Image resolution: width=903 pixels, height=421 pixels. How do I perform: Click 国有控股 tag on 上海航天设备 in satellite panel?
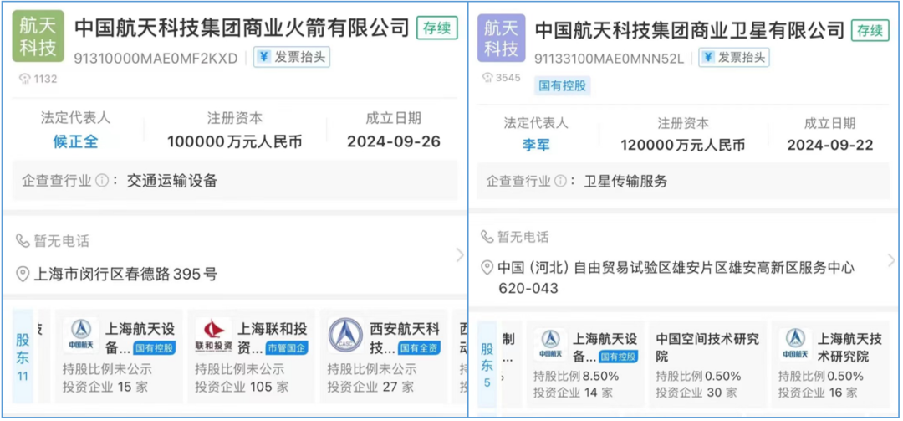click(x=619, y=357)
